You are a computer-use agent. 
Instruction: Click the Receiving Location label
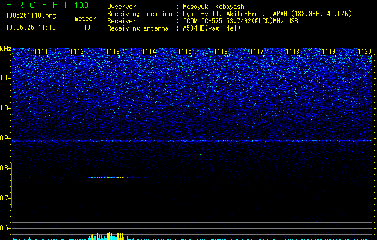(140, 14)
